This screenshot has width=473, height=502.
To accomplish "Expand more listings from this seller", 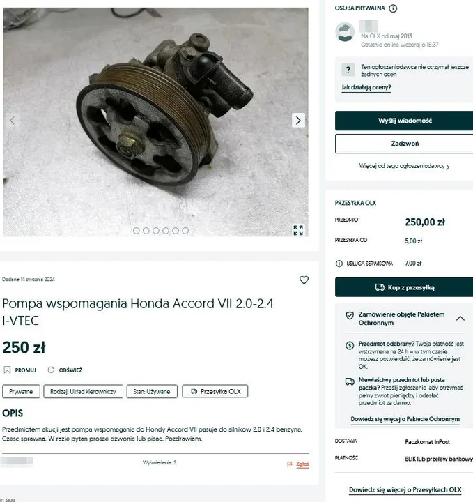I will [404, 167].
